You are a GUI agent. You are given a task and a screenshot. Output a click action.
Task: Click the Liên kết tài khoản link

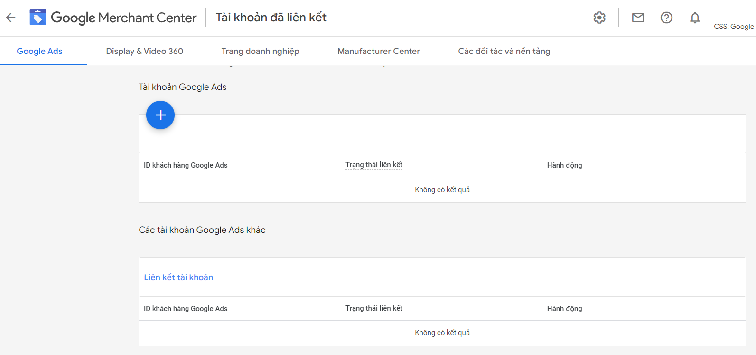[x=178, y=277]
